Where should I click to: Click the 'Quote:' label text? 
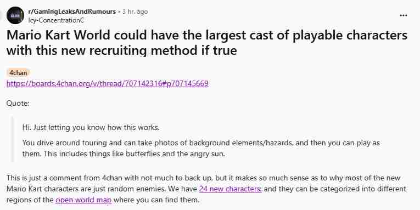pos(18,103)
